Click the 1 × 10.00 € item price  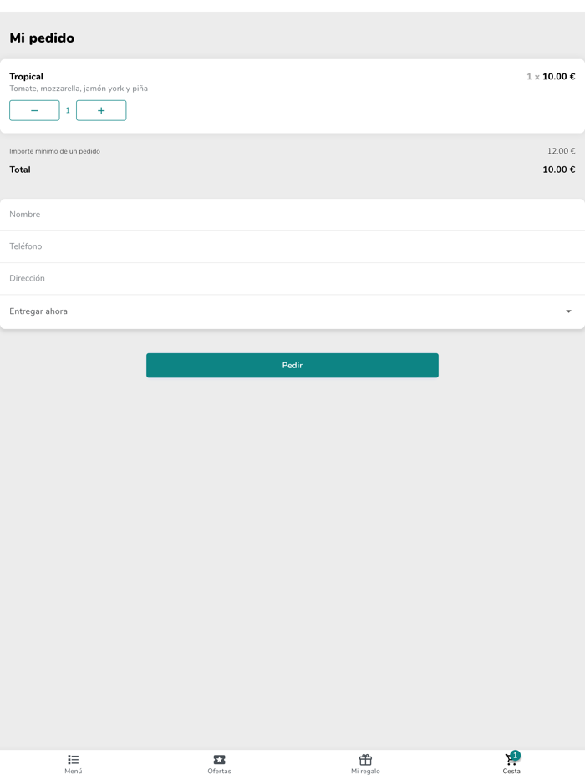(x=551, y=77)
